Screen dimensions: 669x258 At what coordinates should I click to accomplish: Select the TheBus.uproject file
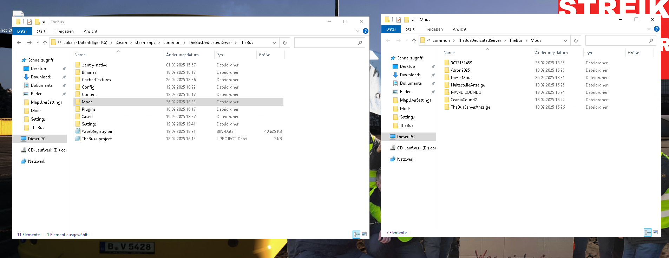point(97,139)
